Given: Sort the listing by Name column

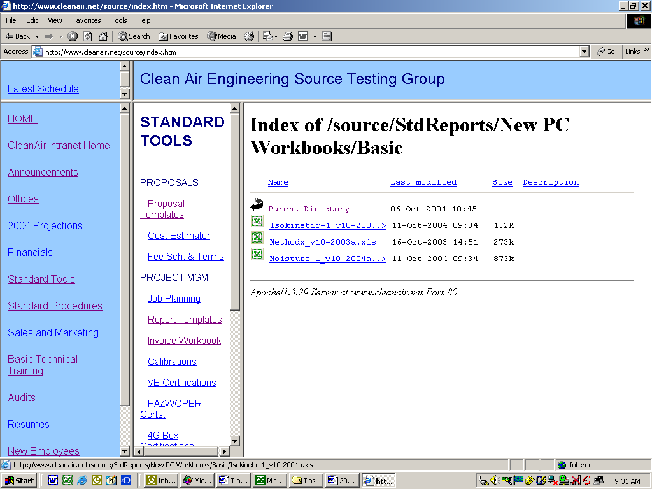Looking at the screenshot, I should pos(278,182).
